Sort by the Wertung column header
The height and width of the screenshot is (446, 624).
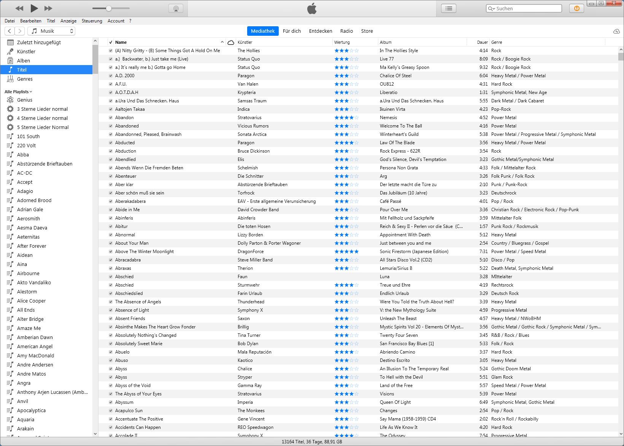(x=355, y=42)
